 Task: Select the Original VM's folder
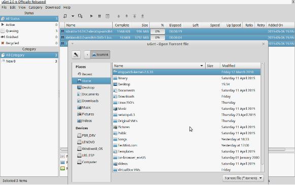187,121
